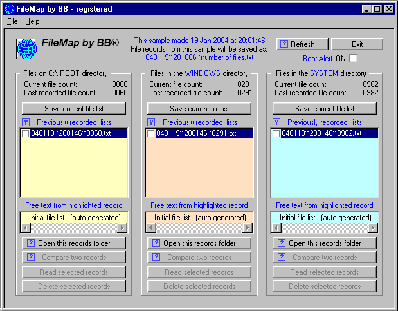Tick the 040119~200146~0982.txt record checkbox
Screen dimensions: 398x311
(x=276, y=134)
